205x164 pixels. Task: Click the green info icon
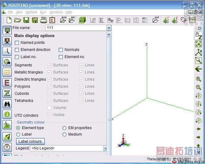click(7, 114)
